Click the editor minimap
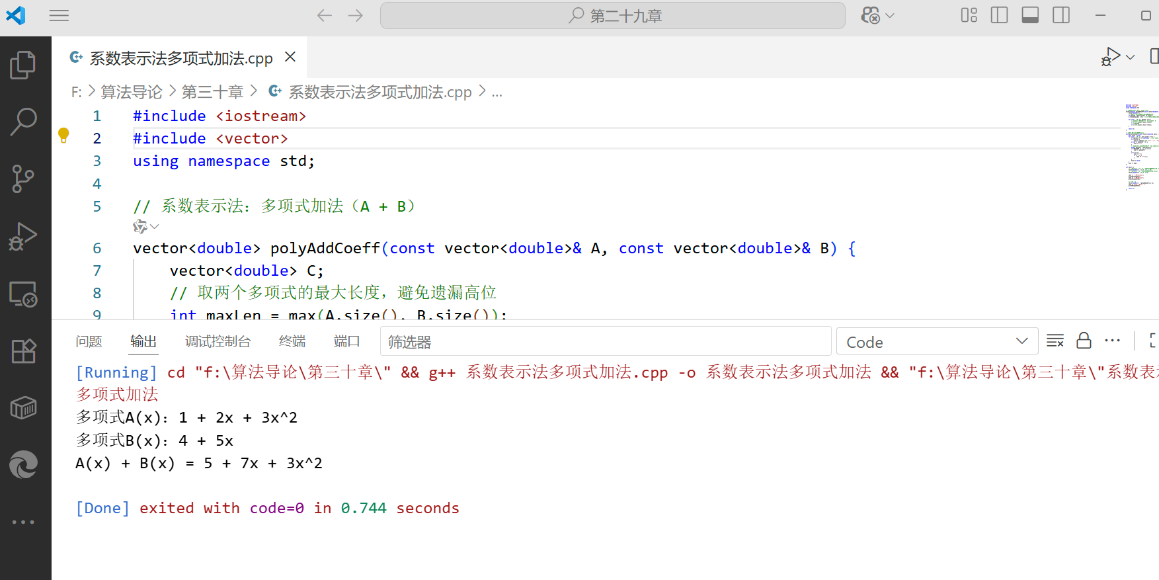The image size is (1159, 580). 1141,147
